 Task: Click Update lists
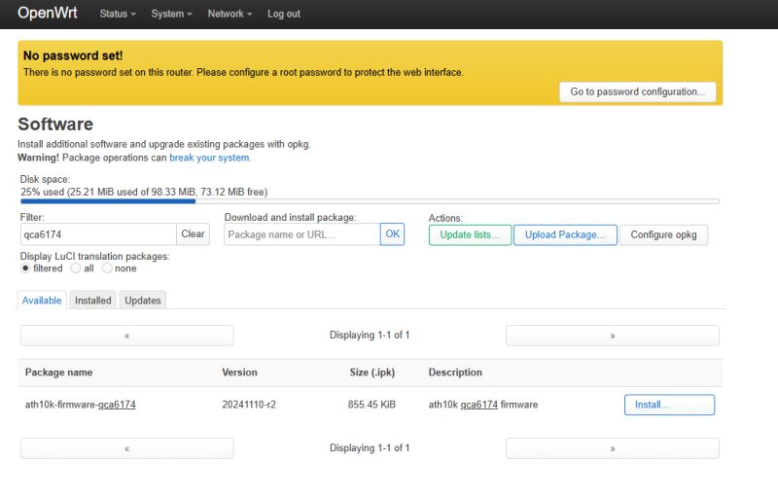click(x=470, y=234)
